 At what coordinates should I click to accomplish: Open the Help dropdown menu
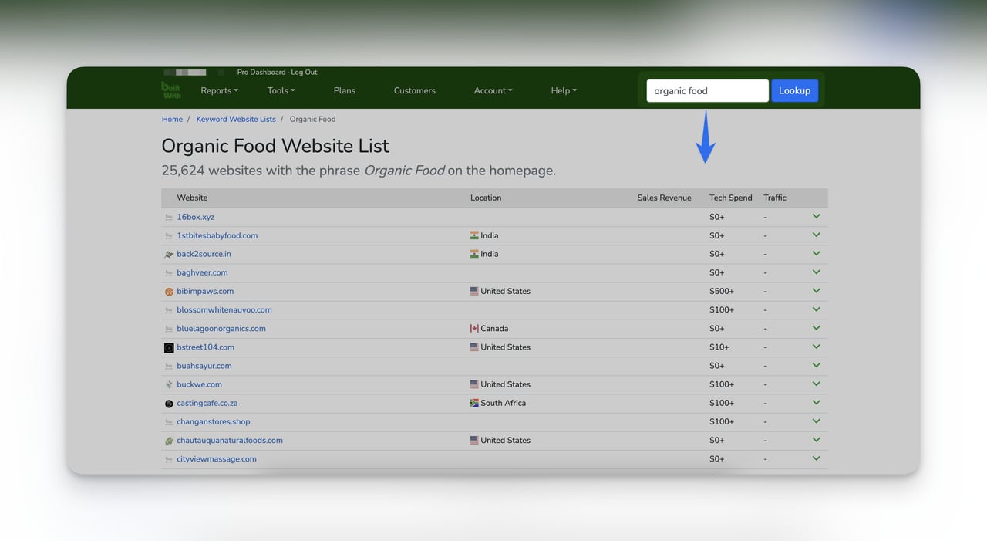pyautogui.click(x=564, y=90)
